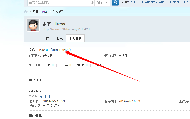Go to the home icon in breadcrumb
190x119 pixels.
coord(26,12)
